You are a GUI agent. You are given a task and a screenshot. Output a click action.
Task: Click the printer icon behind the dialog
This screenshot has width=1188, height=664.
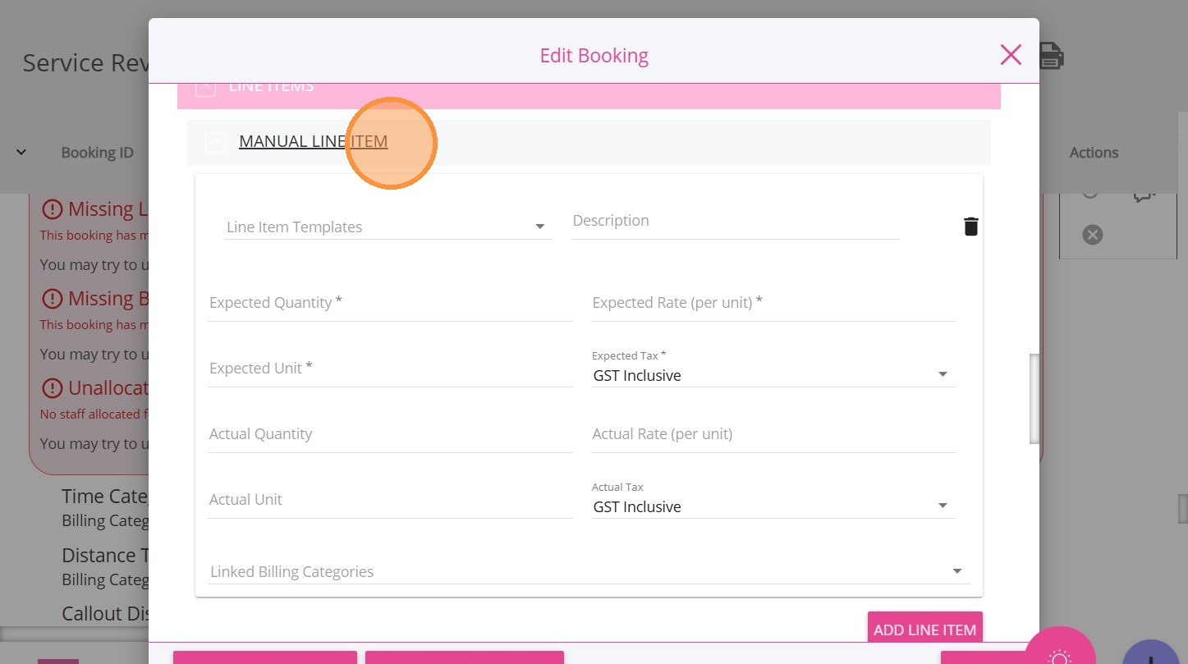(x=1052, y=56)
